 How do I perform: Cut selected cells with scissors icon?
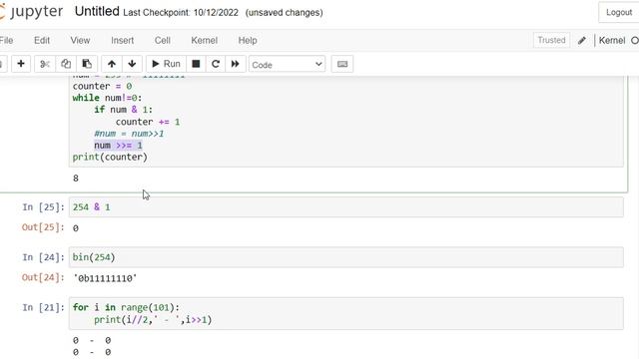tap(45, 64)
